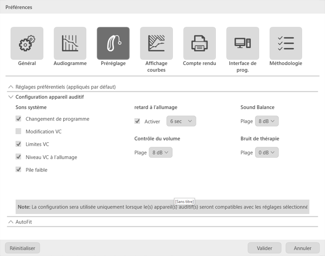Select the Audiogramme chart icon

[x=70, y=43]
